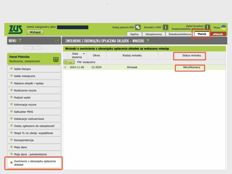This screenshot has width=232, height=174.
Task: Open help icon next to MENU
Action: point(20,40)
